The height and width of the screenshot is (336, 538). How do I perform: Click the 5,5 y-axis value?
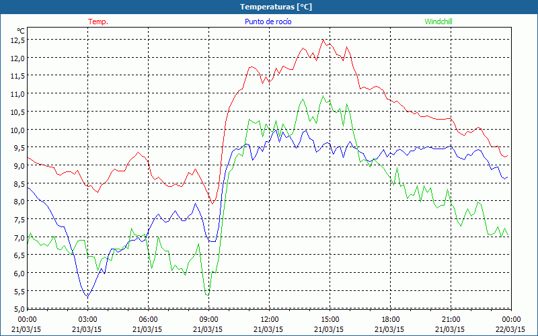coord(19,292)
